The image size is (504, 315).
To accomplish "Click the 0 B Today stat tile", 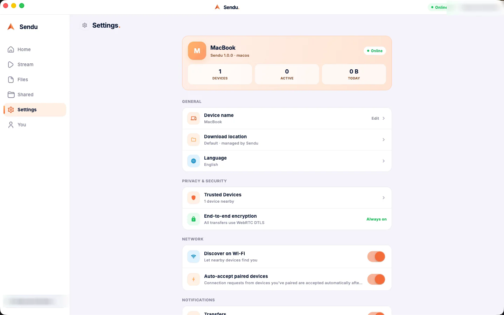I will (x=354, y=74).
